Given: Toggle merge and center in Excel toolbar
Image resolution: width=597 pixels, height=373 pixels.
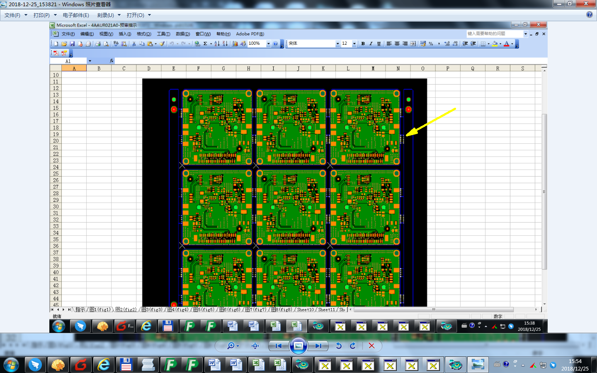Looking at the screenshot, I should click(x=413, y=44).
